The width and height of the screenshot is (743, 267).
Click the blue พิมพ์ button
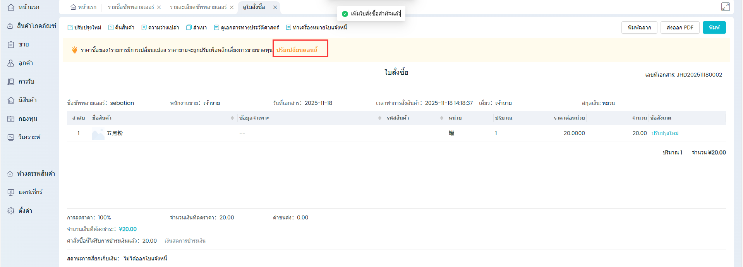[x=714, y=27]
